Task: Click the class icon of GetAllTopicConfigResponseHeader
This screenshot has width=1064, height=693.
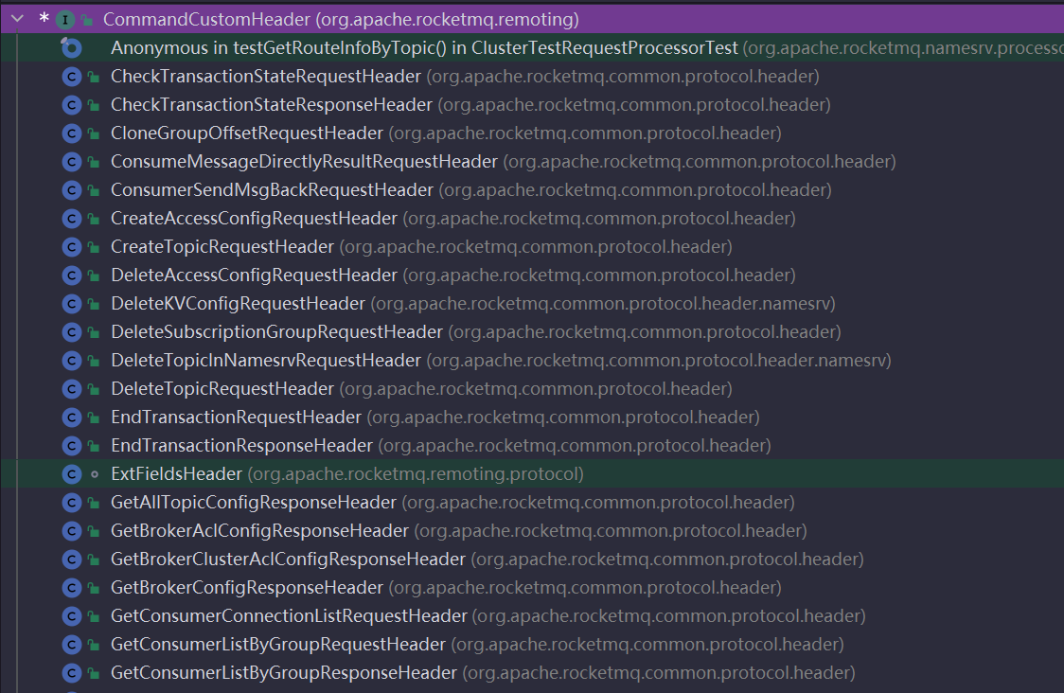Action: click(71, 503)
